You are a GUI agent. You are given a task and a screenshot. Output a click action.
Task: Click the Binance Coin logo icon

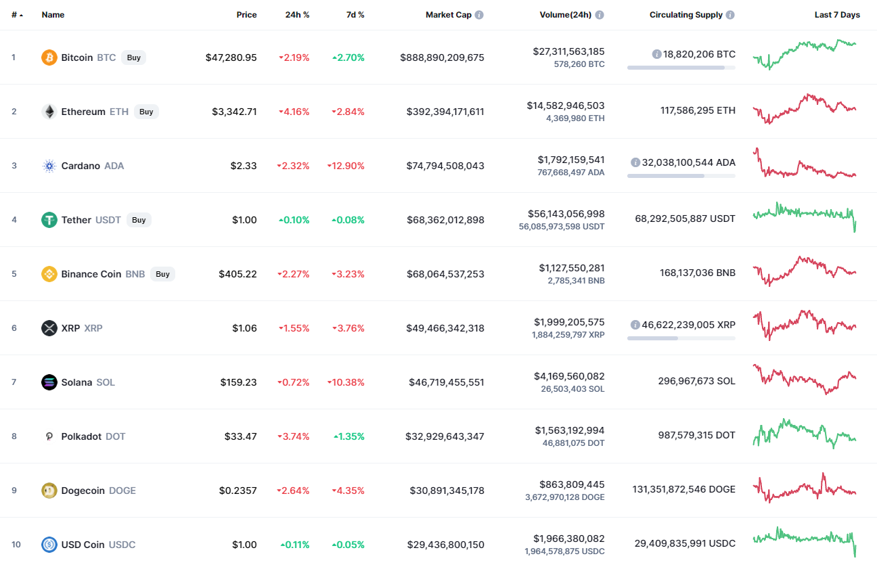pyautogui.click(x=49, y=274)
